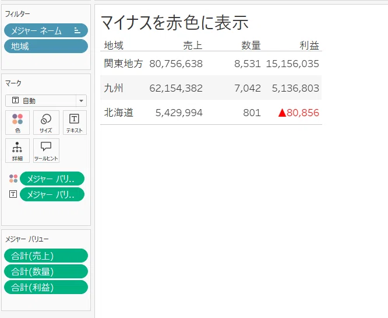Viewport: 388px width, 318px height.
Task: Click the 売上 column header
Action: (193, 46)
